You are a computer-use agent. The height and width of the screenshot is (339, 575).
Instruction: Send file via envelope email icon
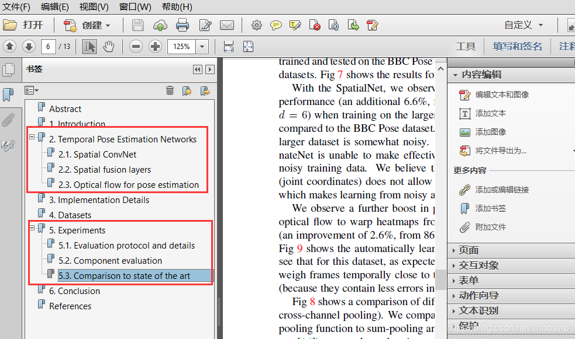[x=227, y=25]
